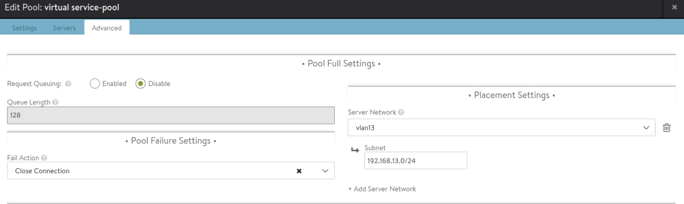Image resolution: width=684 pixels, height=204 pixels.
Task: Click Add Server Network link
Action: (382, 189)
